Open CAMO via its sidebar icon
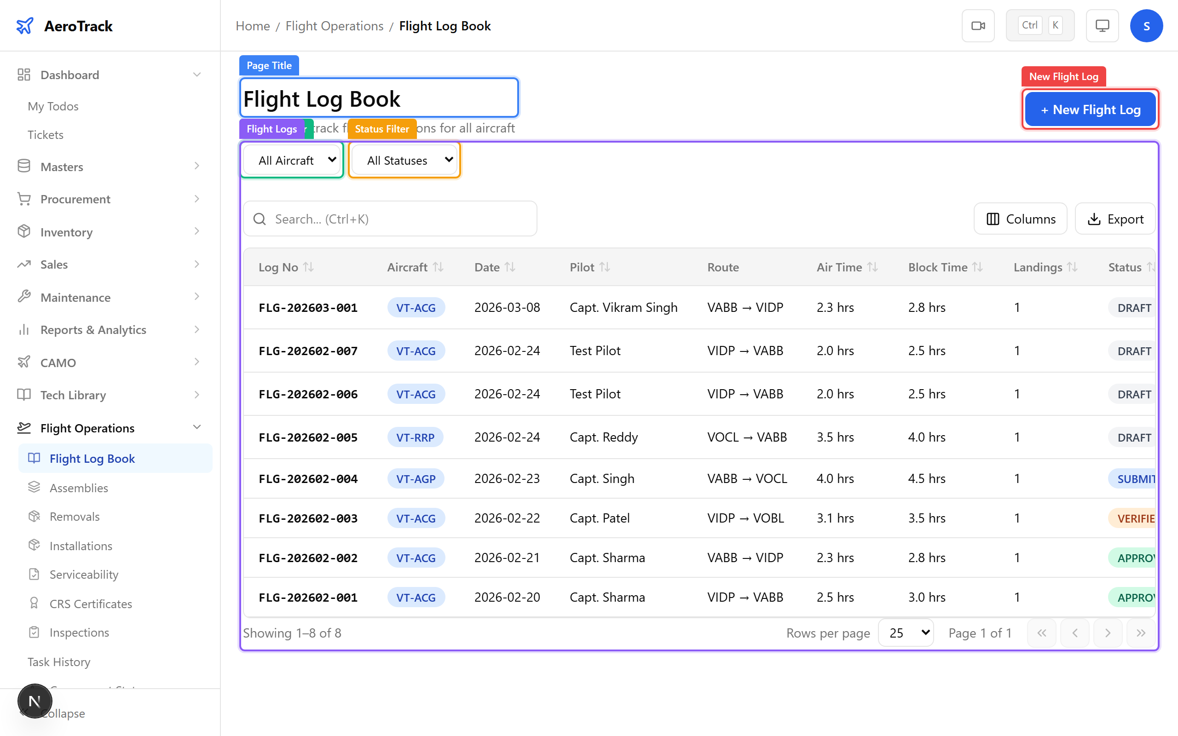Viewport: 1178px width, 736px height. pos(23,362)
